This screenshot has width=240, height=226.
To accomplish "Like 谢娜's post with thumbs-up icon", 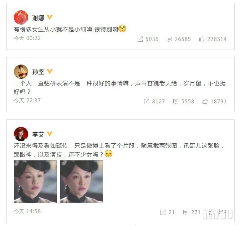I will click(202, 39).
